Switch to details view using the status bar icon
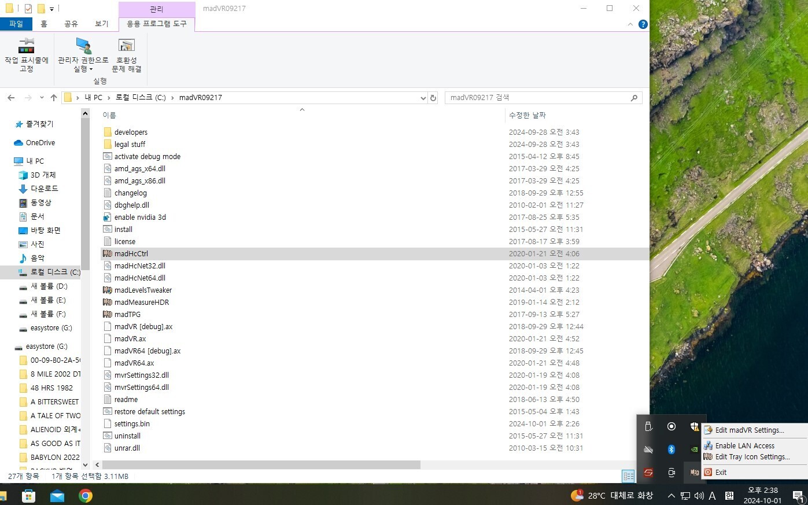 (628, 476)
